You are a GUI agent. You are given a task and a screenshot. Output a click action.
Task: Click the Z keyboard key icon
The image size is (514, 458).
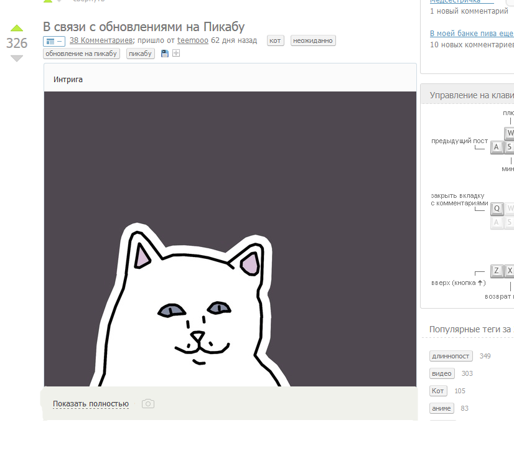[x=497, y=271]
